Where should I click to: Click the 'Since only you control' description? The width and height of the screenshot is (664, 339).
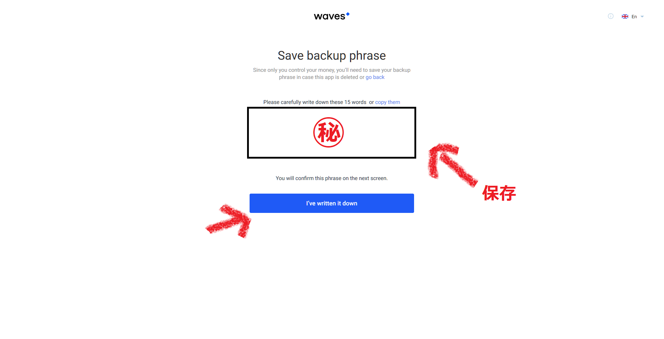click(332, 74)
